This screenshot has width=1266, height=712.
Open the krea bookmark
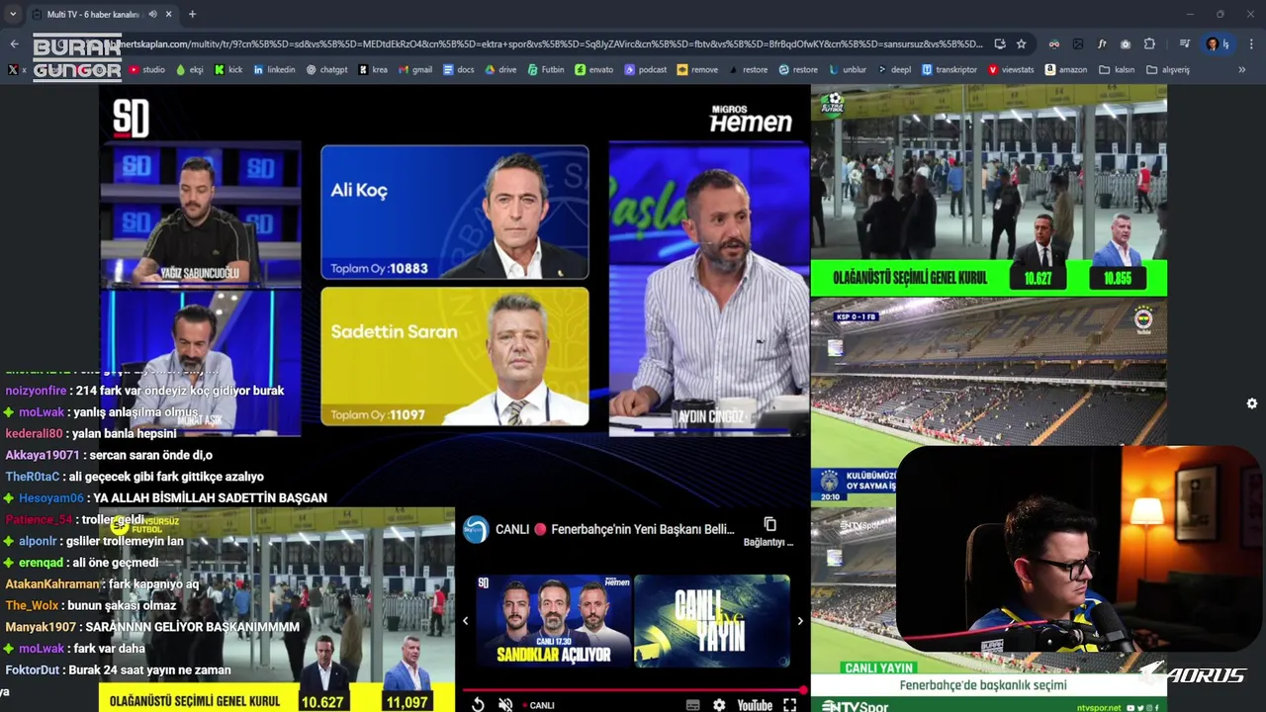click(373, 69)
